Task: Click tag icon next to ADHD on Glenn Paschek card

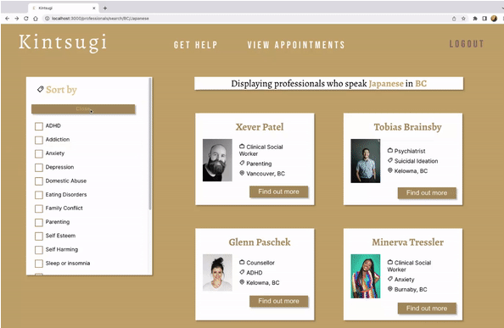Action: point(242,272)
